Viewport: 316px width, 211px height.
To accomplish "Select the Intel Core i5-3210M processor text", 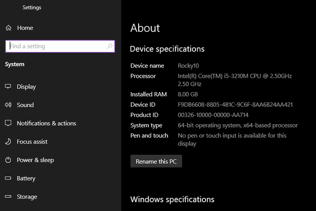I will 235,80.
